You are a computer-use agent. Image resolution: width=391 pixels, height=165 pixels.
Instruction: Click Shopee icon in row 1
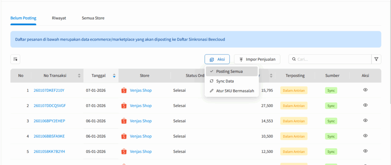pos(124,90)
